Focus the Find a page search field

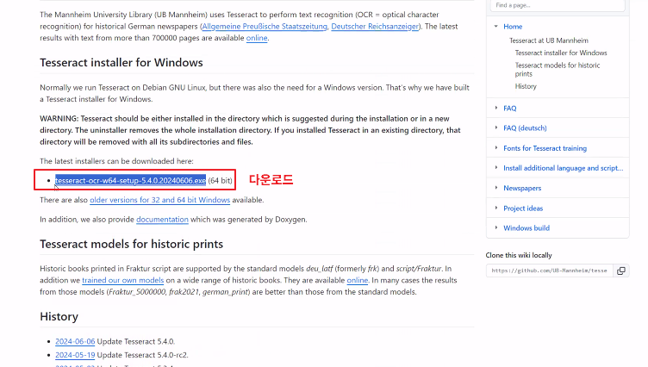pyautogui.click(x=558, y=5)
